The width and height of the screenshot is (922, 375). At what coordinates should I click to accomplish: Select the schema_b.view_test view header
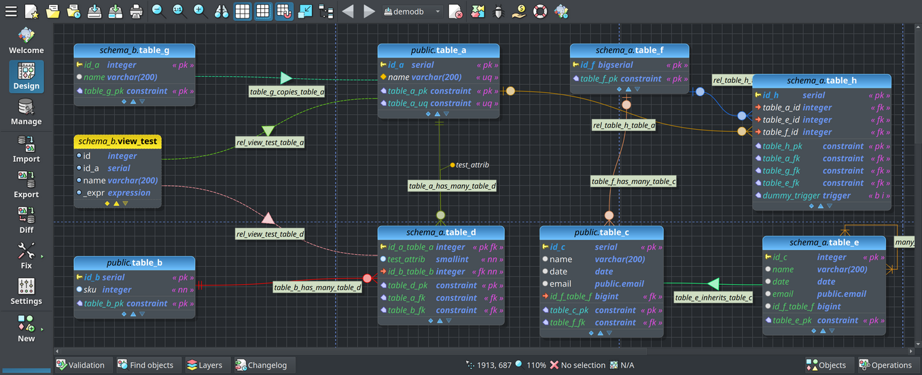[118, 141]
